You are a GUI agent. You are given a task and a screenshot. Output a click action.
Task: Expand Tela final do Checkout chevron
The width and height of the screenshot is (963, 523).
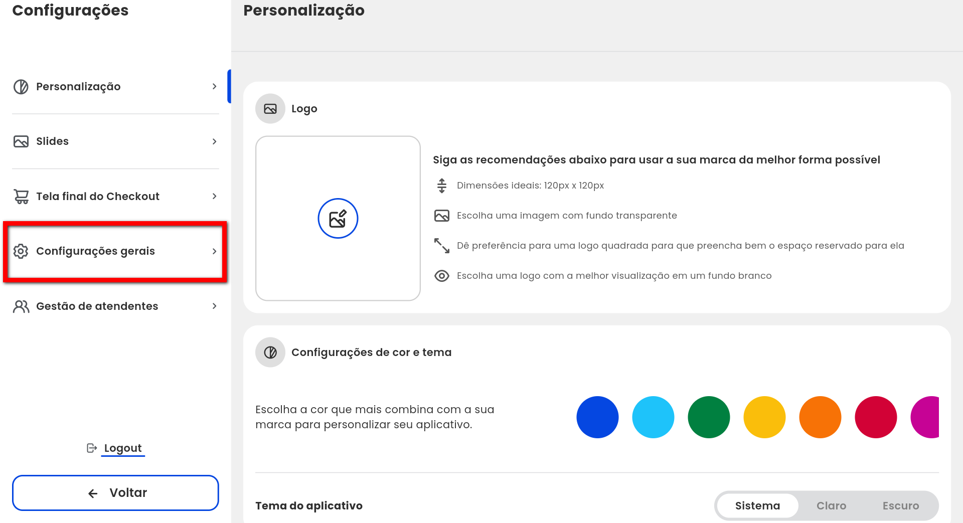coord(214,197)
